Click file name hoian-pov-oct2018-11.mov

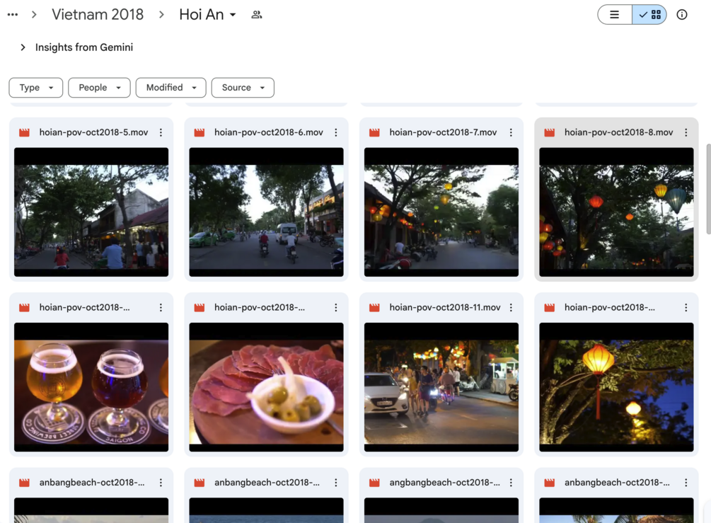[445, 308]
